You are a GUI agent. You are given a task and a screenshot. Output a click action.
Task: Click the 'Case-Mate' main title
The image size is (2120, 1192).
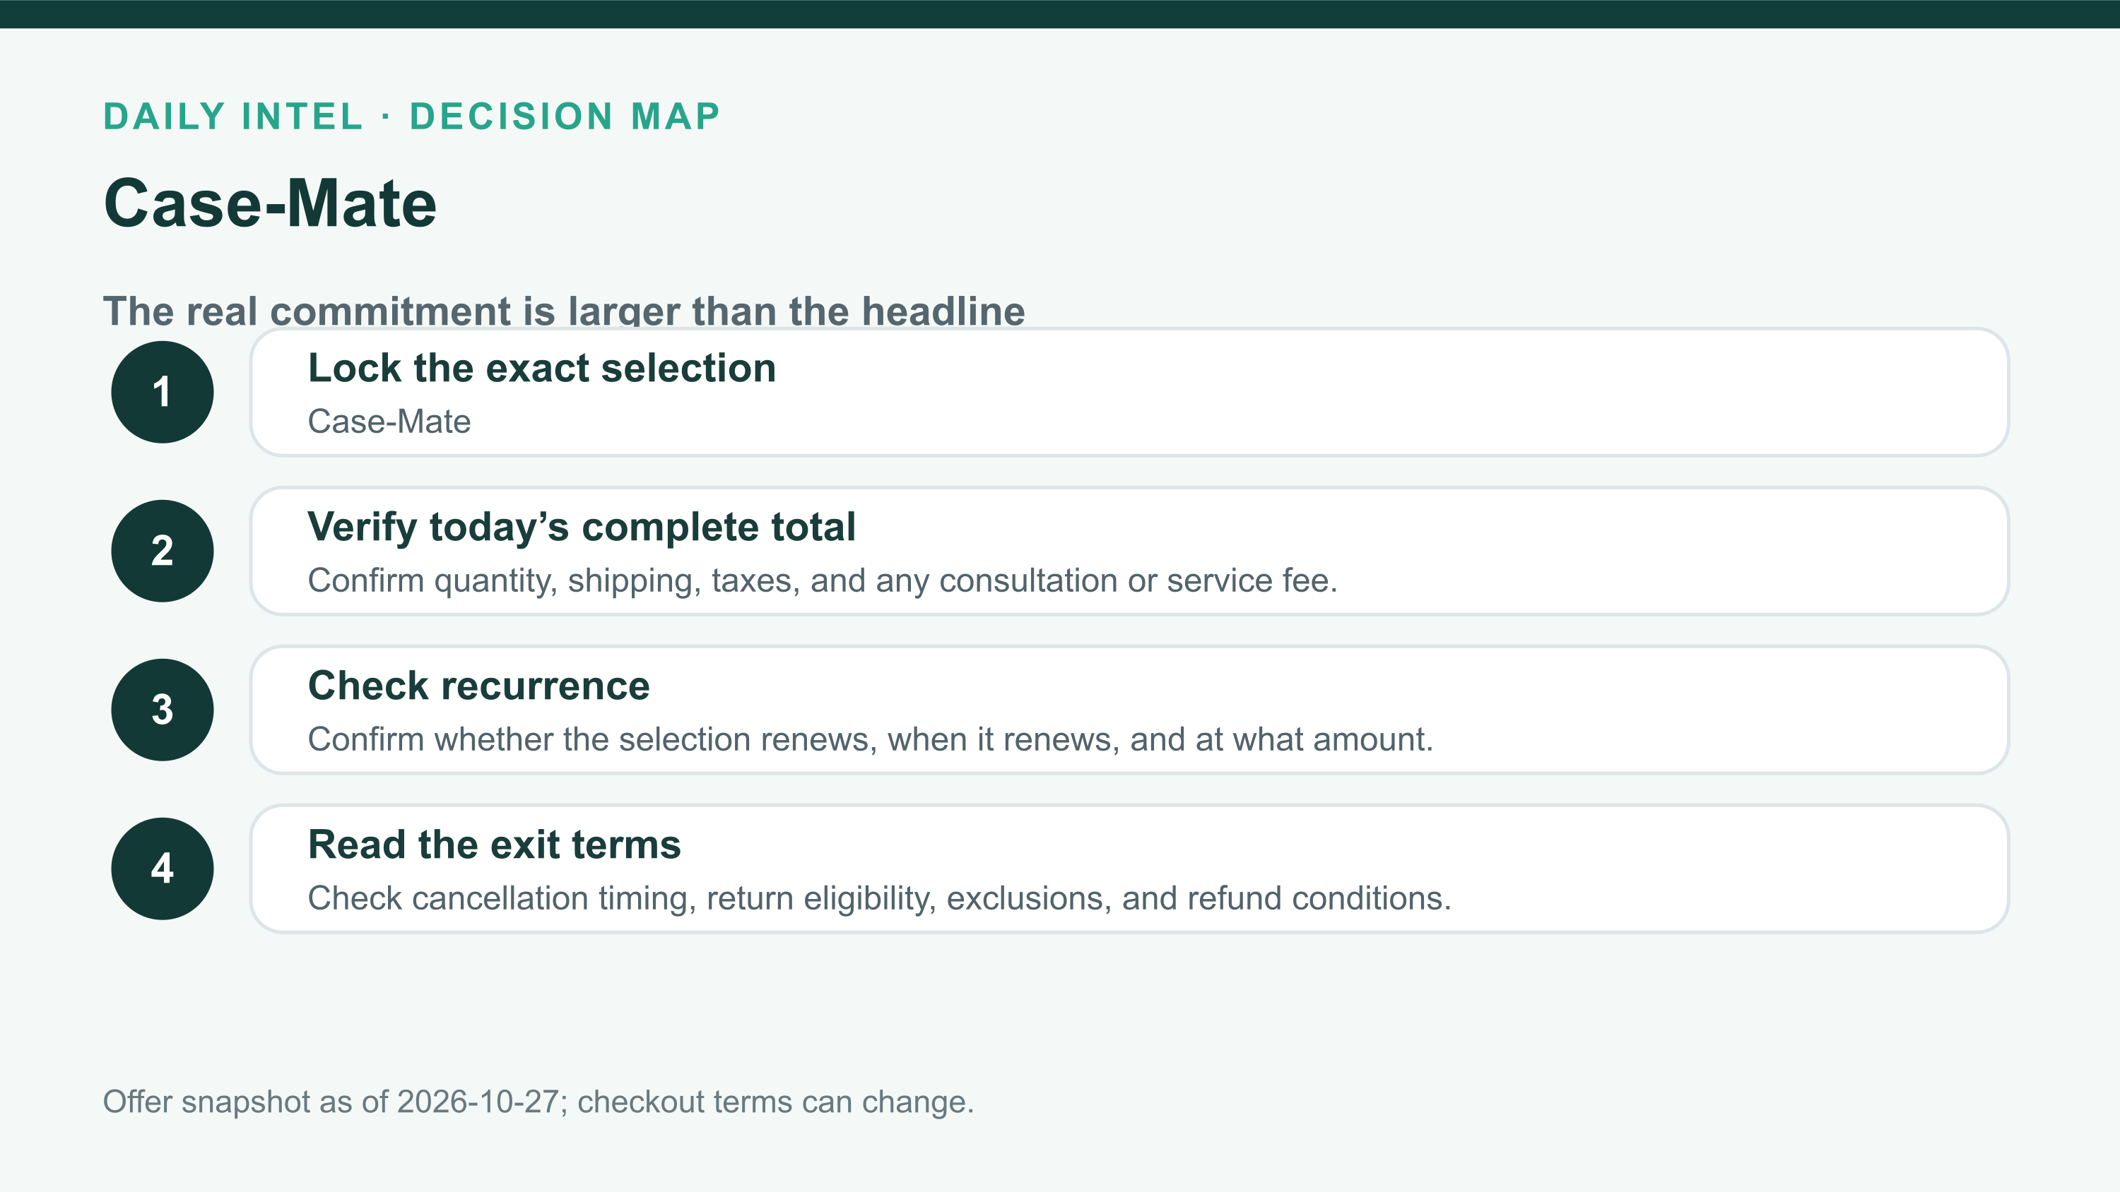point(270,203)
